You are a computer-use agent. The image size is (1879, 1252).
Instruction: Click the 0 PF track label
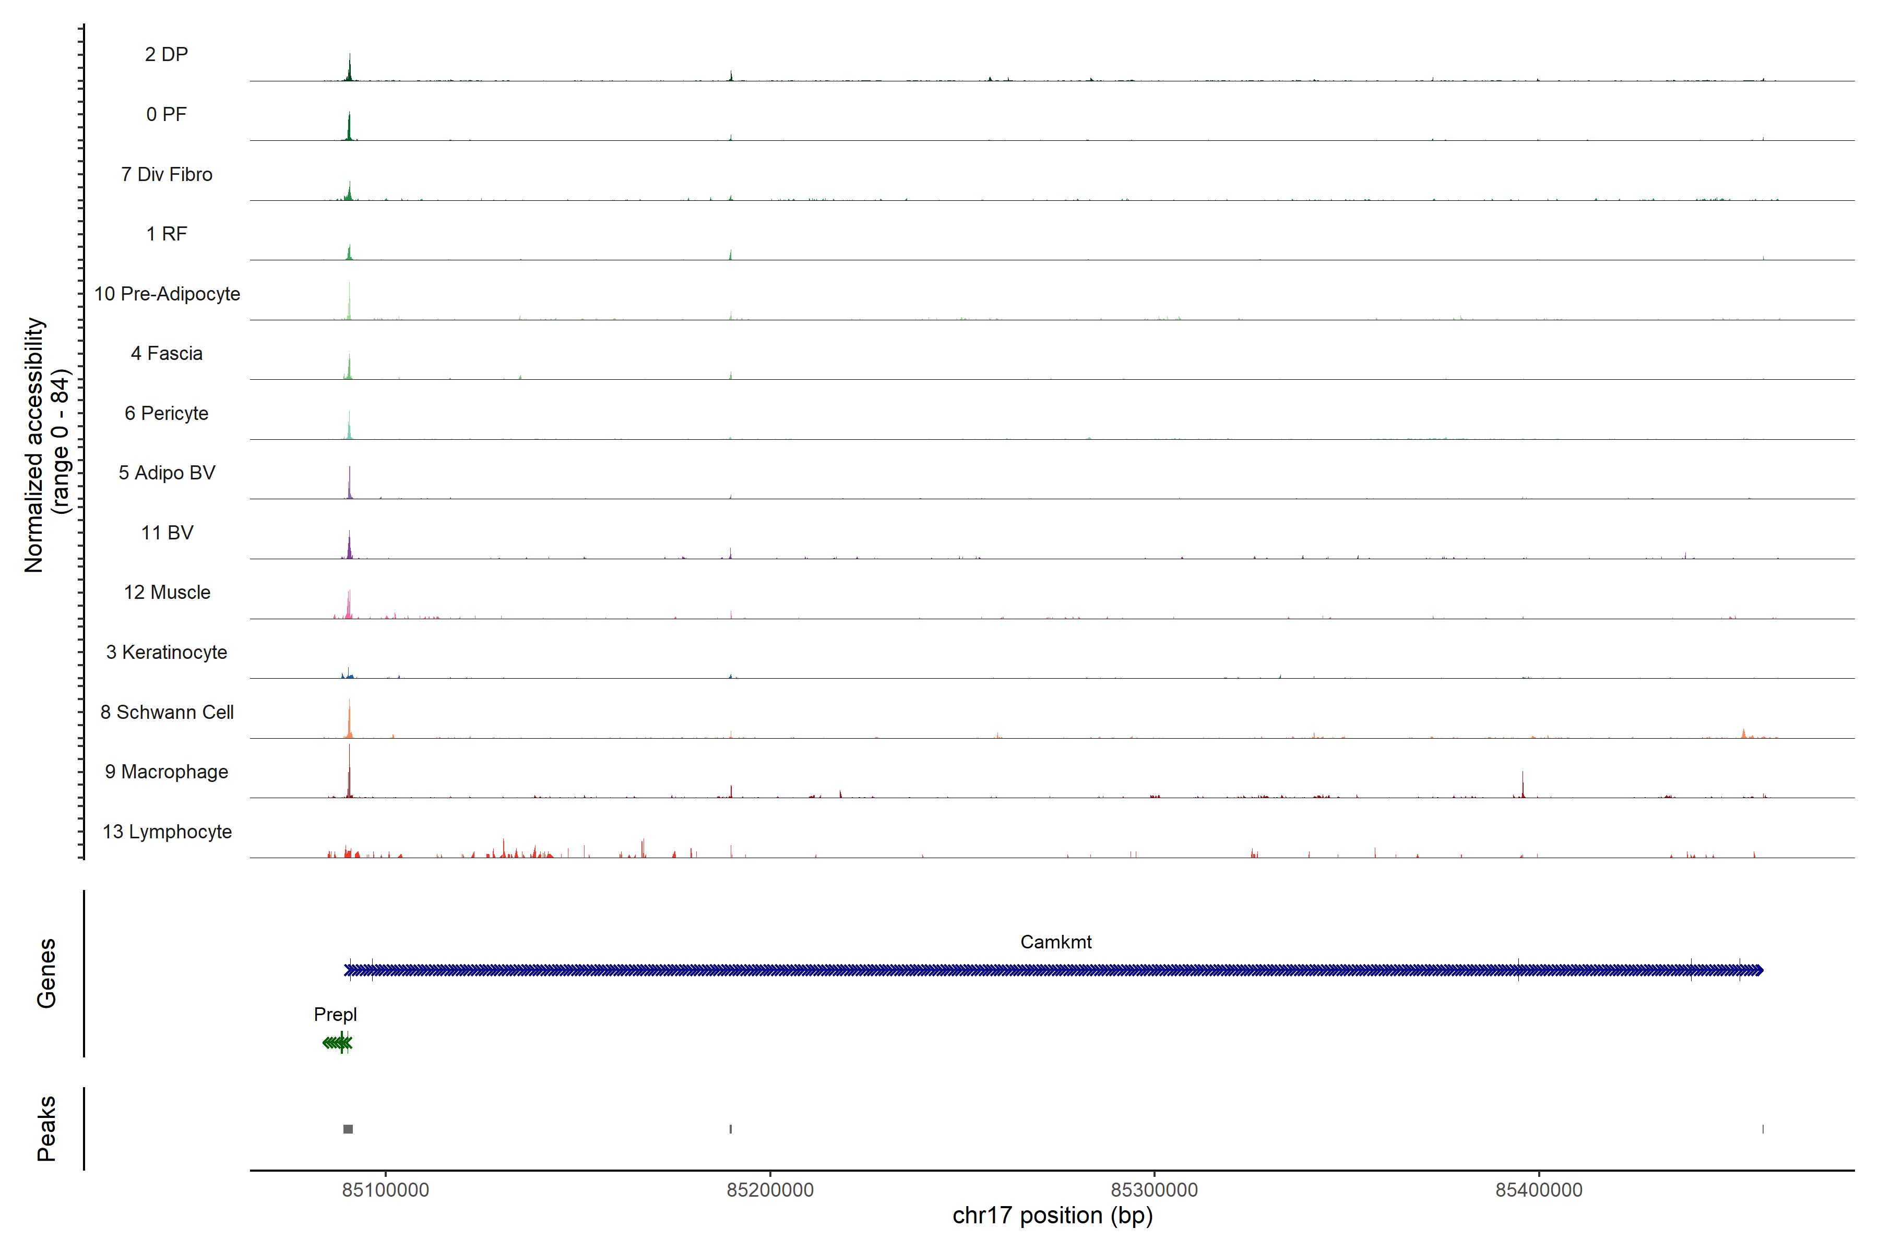pos(166,114)
